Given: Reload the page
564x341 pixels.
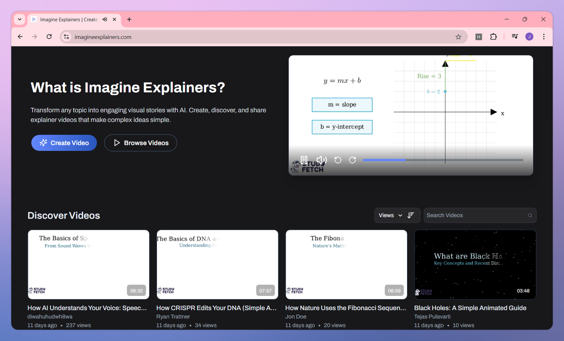Looking at the screenshot, I should click(49, 37).
